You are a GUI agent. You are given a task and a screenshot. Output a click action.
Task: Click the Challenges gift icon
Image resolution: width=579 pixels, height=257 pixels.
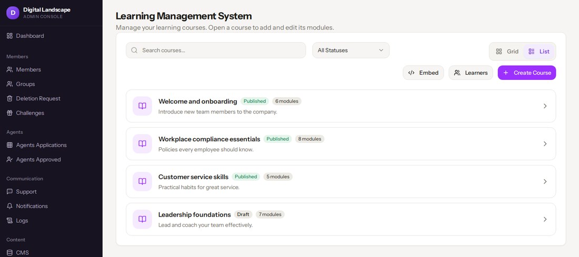coord(9,113)
